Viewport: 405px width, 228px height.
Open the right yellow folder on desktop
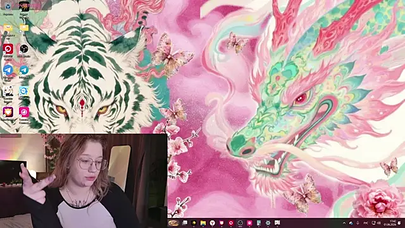pos(24,29)
